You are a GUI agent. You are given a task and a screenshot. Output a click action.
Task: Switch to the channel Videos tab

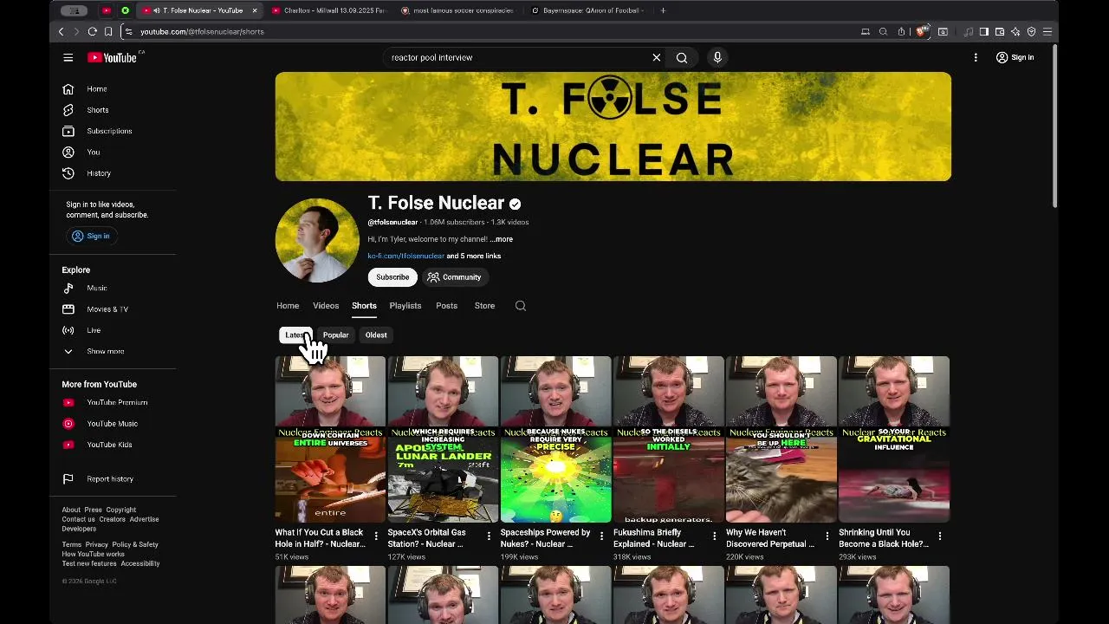pyautogui.click(x=326, y=306)
